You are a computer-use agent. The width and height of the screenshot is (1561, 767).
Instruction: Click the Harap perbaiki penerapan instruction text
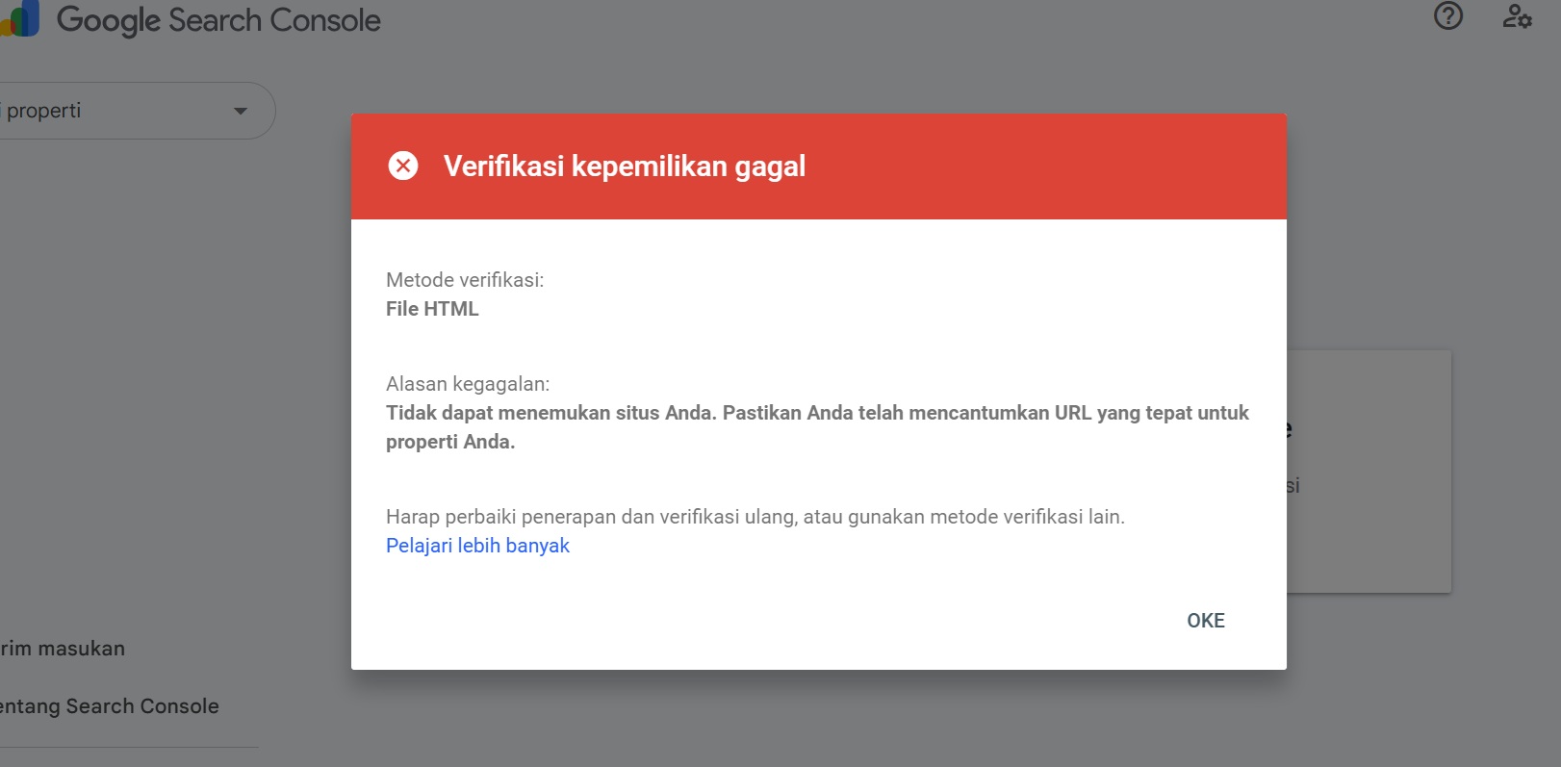(x=755, y=517)
